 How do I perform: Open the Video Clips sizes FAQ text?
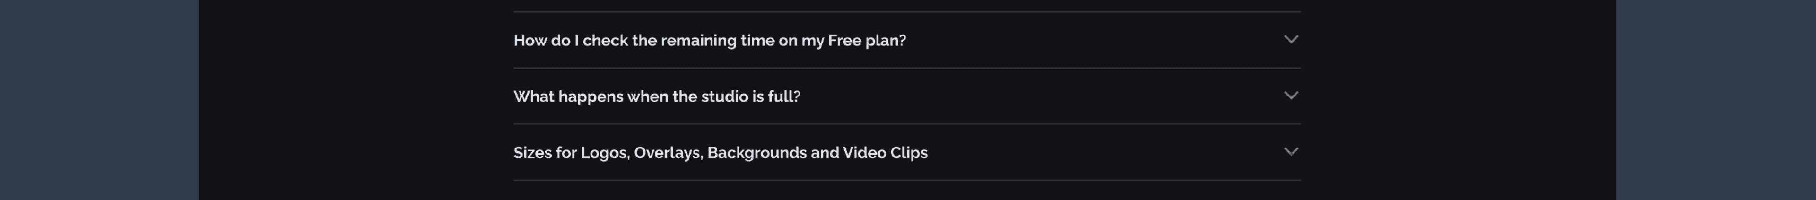click(720, 153)
